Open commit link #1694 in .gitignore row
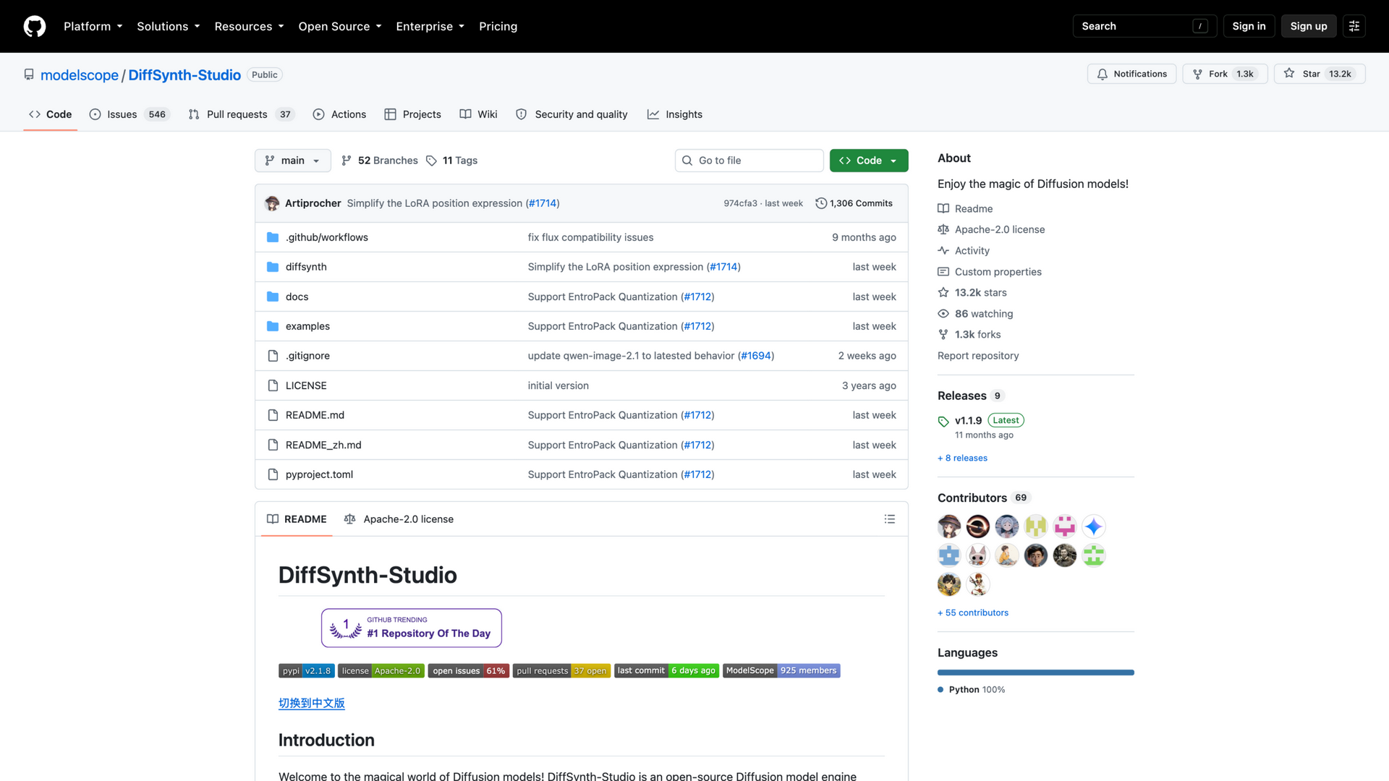This screenshot has width=1389, height=781. 756,356
